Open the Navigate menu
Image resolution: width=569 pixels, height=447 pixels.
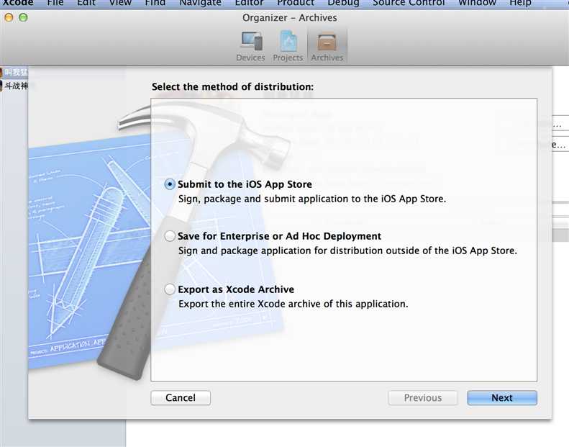pyautogui.click(x=200, y=3)
